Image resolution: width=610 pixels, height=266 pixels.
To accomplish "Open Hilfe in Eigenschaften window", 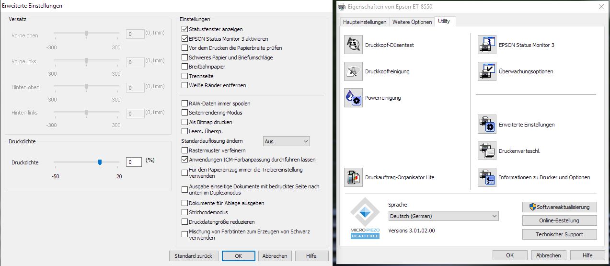I will coord(587,255).
